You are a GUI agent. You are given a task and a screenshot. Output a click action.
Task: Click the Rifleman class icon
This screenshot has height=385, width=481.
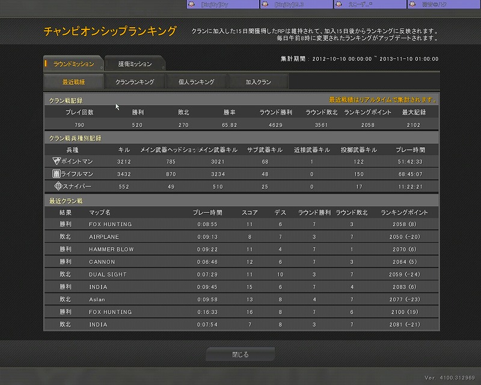(x=57, y=174)
